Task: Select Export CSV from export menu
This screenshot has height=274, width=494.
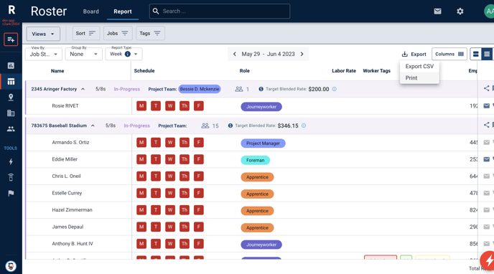Action: click(419, 67)
